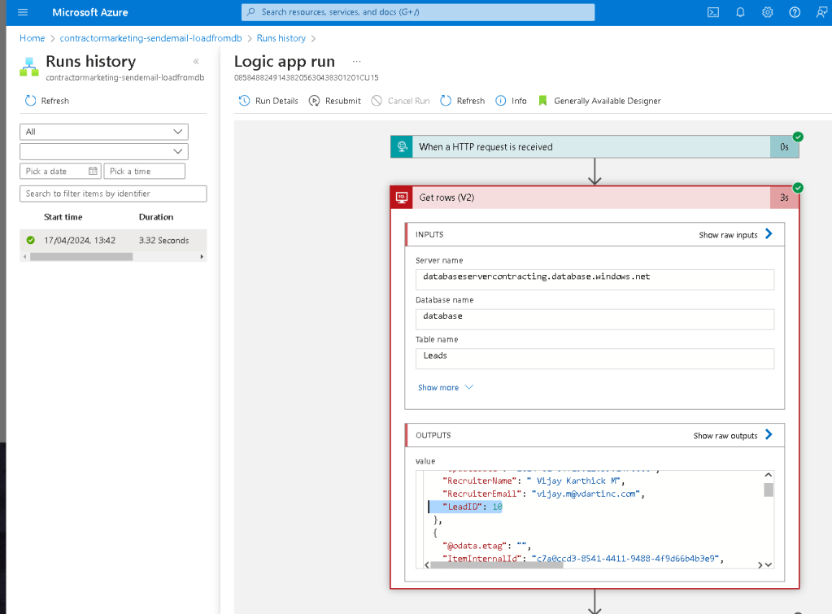This screenshot has width=832, height=614.
Task: Click the SQL icon on Get rows (V2)
Action: point(402,198)
